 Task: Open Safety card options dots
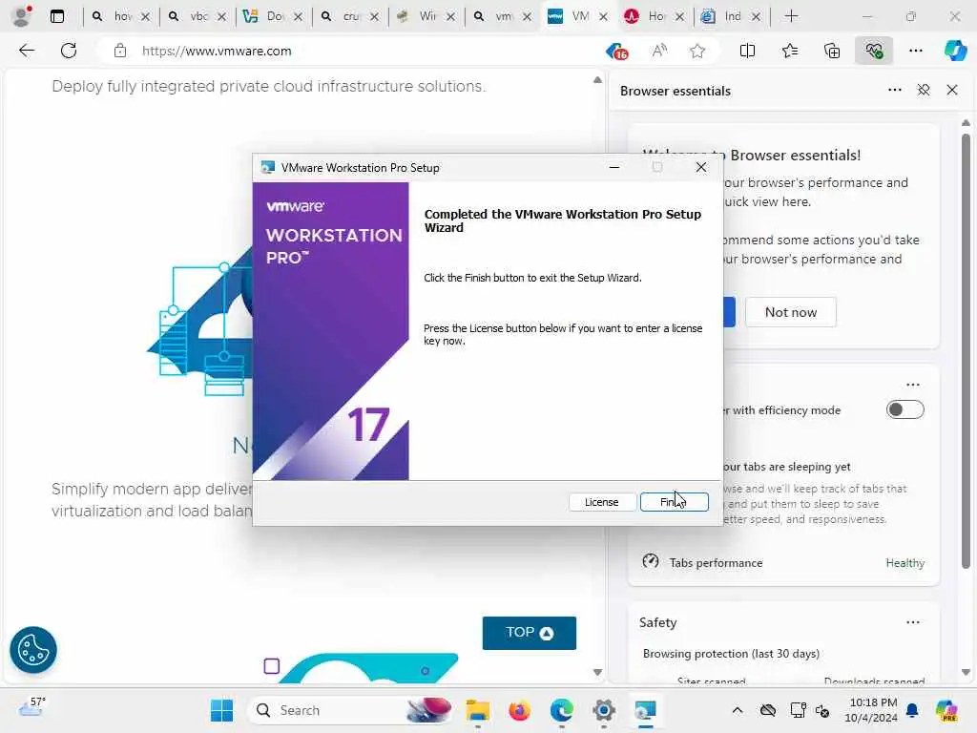[913, 622]
